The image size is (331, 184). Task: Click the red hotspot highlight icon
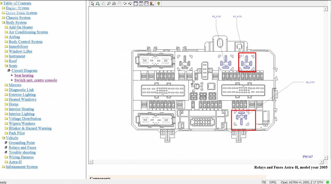tap(152, 4)
